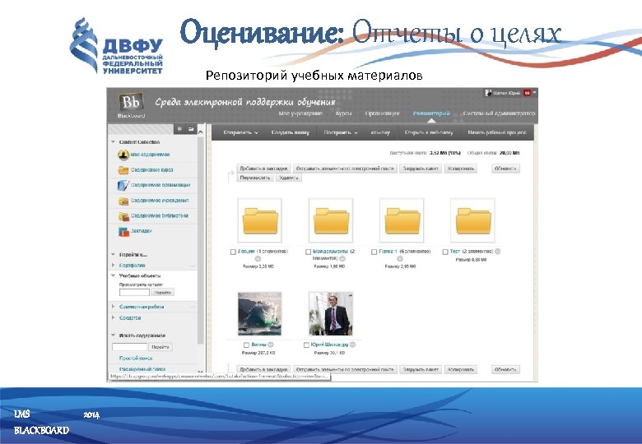The height and width of the screenshot is (444, 642).
Task: Click the catalog search input field
Action: pos(134,293)
